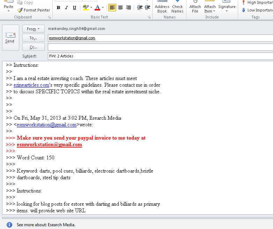Viewport: 273px width, 229px height.
Task: Open From account dropdown
Action: tap(33, 29)
